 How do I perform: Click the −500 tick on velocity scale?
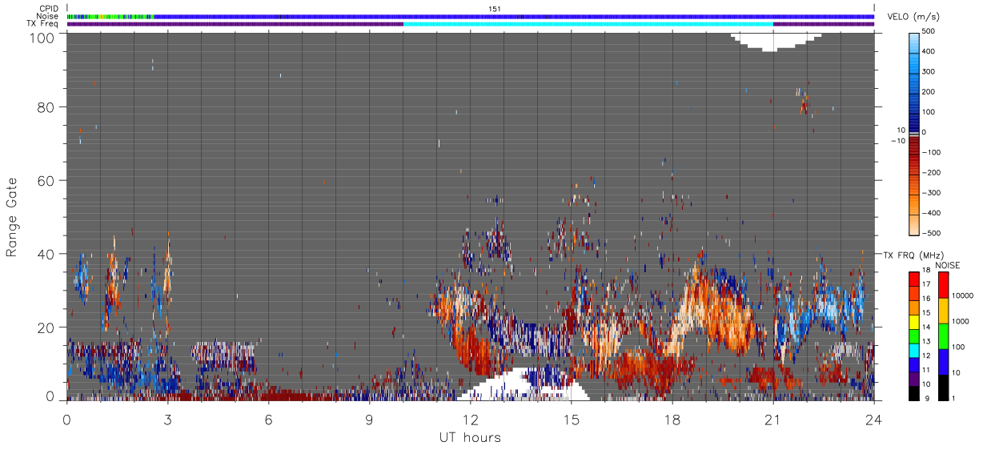click(x=930, y=234)
